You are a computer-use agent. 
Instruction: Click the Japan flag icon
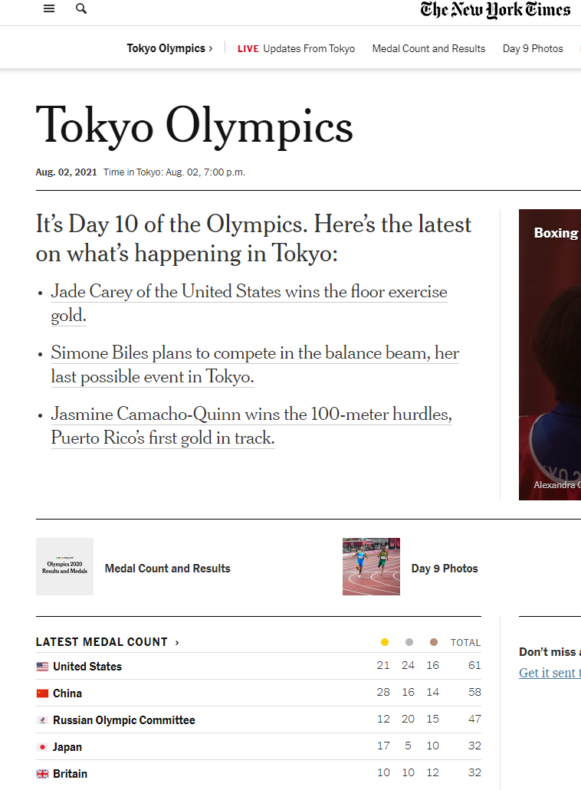42,747
